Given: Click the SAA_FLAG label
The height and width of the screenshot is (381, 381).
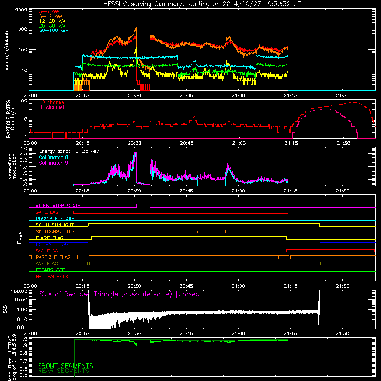Looking at the screenshot, I should click(x=47, y=251).
